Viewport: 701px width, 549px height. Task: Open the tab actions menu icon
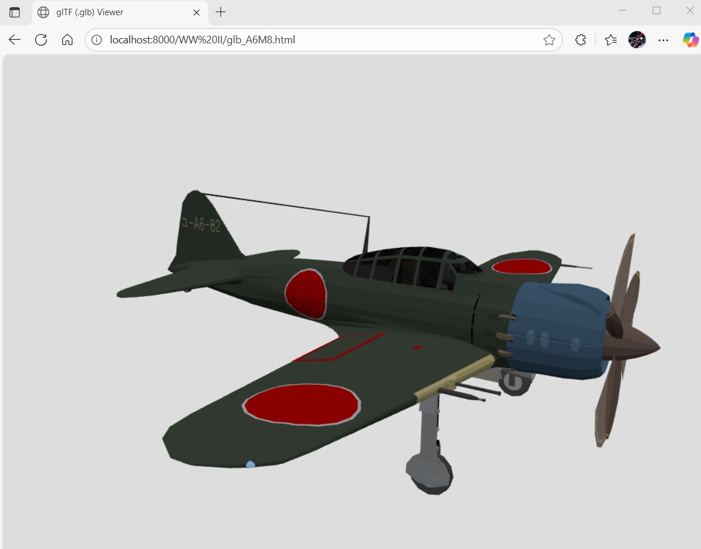click(x=15, y=12)
